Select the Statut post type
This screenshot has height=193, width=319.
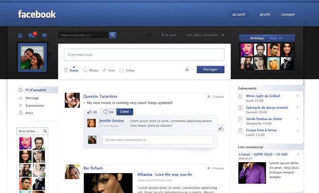(x=71, y=70)
